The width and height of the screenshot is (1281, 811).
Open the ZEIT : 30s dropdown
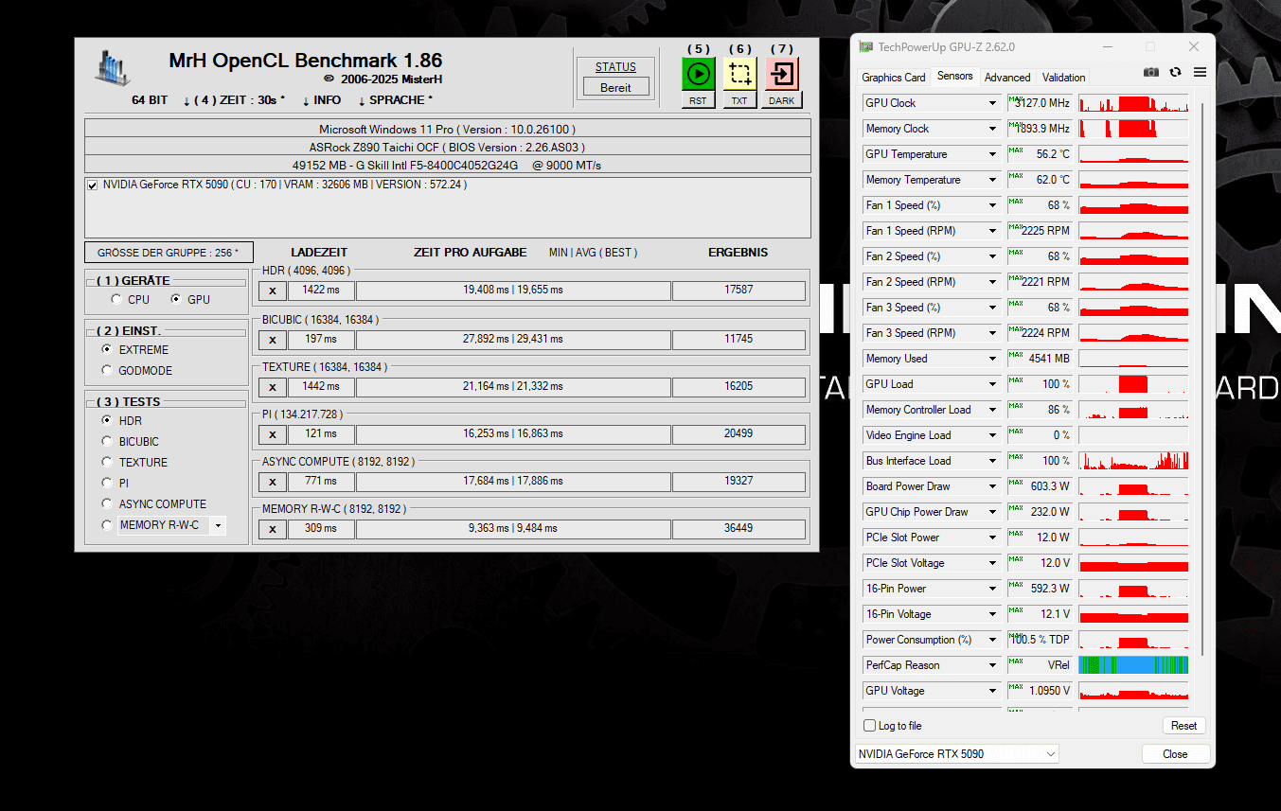[234, 100]
